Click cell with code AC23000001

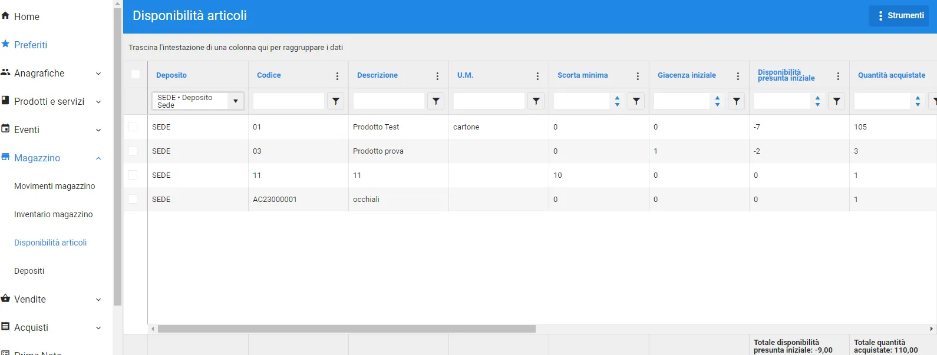298,199
